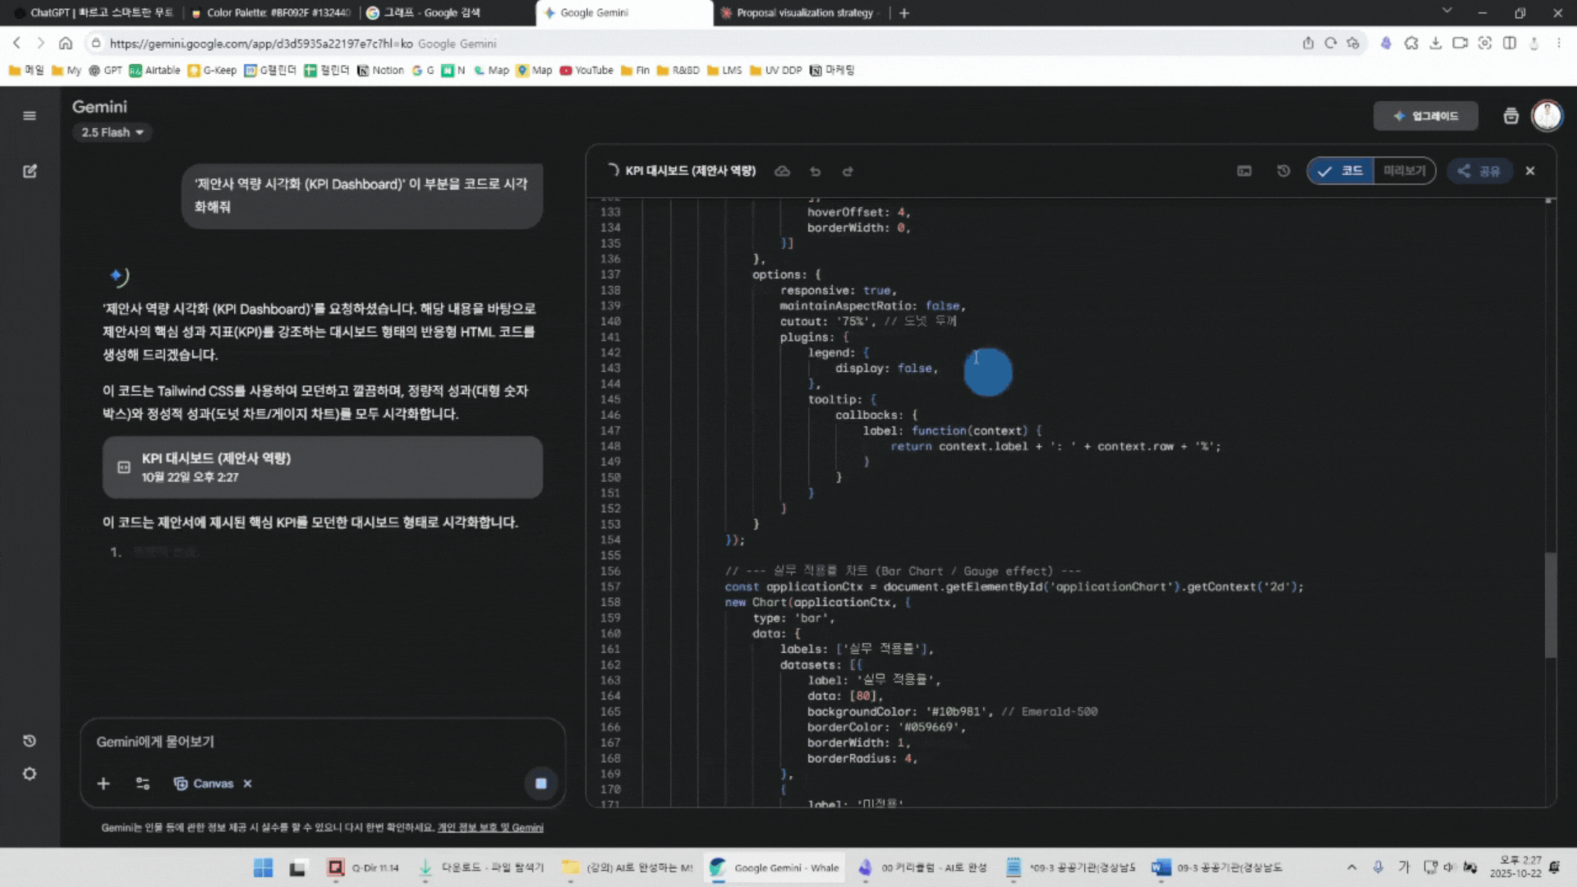Screen dimensions: 1577x887
Task: Switch to the 미리보기 preview view
Action: (x=1405, y=171)
